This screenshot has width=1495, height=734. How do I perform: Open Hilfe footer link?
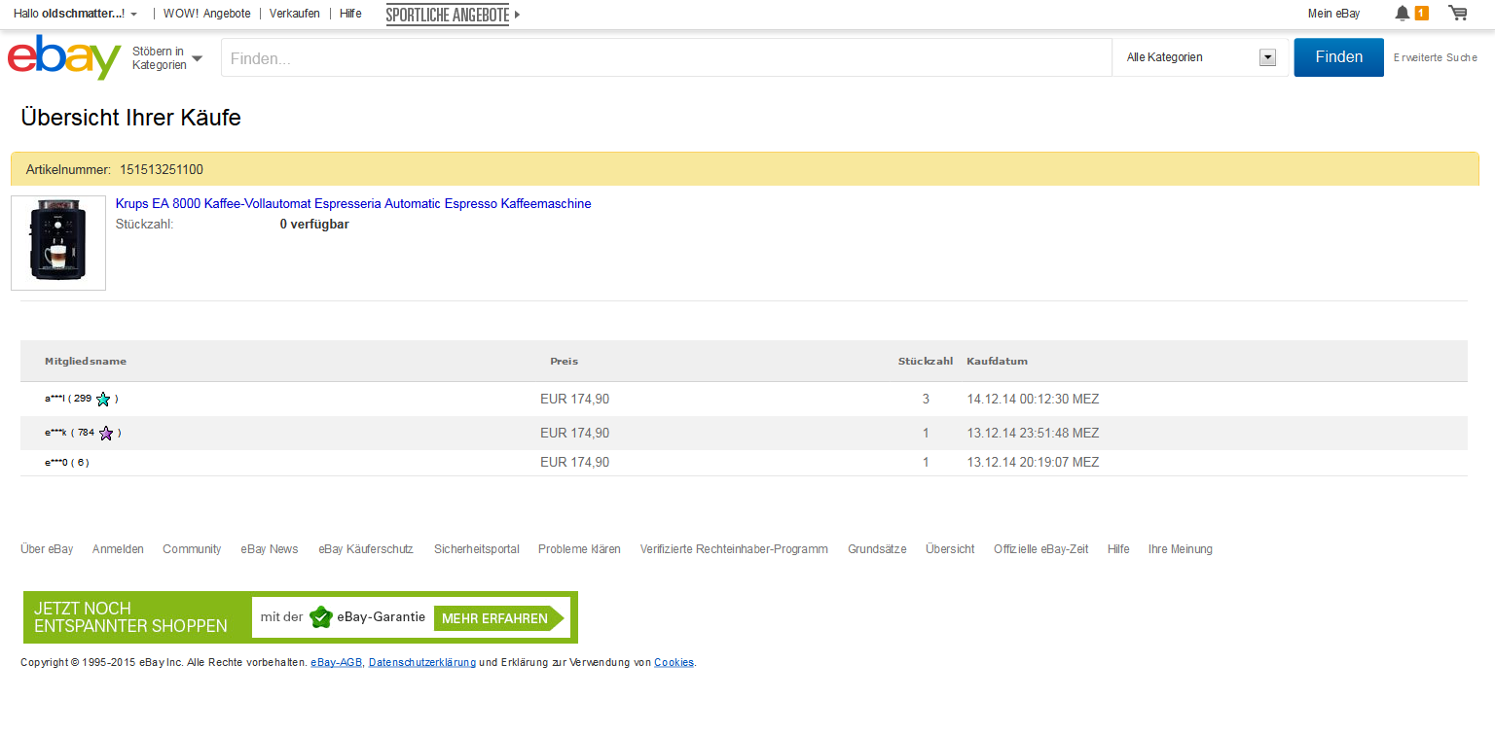(1118, 549)
